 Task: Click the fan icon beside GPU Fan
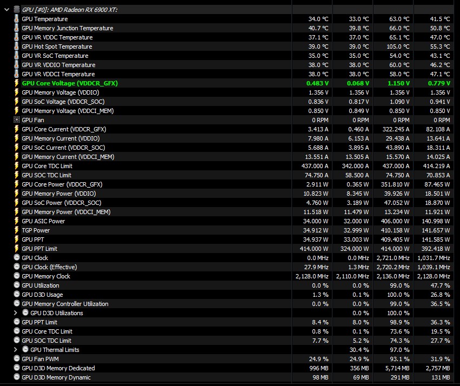[x=17, y=119]
